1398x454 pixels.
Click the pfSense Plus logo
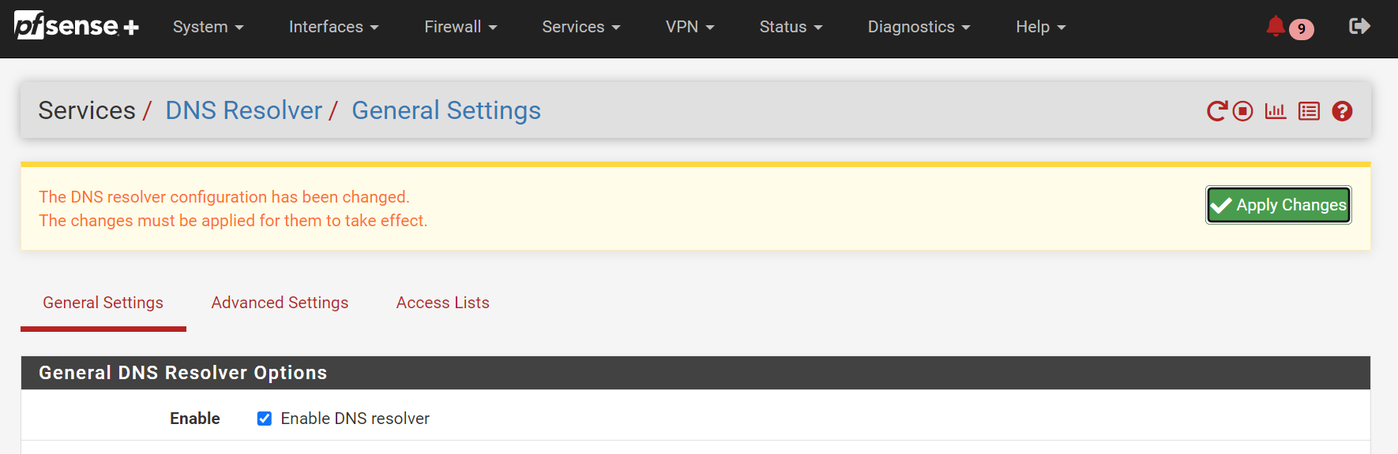point(77,26)
